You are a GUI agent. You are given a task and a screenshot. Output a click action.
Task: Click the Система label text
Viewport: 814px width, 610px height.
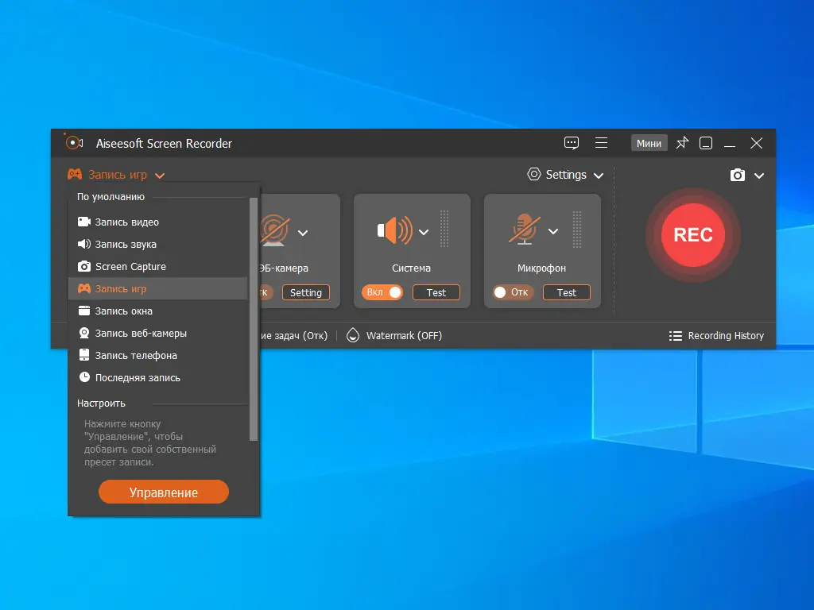click(411, 268)
